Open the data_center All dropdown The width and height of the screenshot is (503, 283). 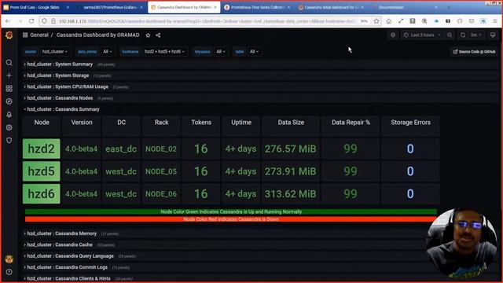point(108,52)
